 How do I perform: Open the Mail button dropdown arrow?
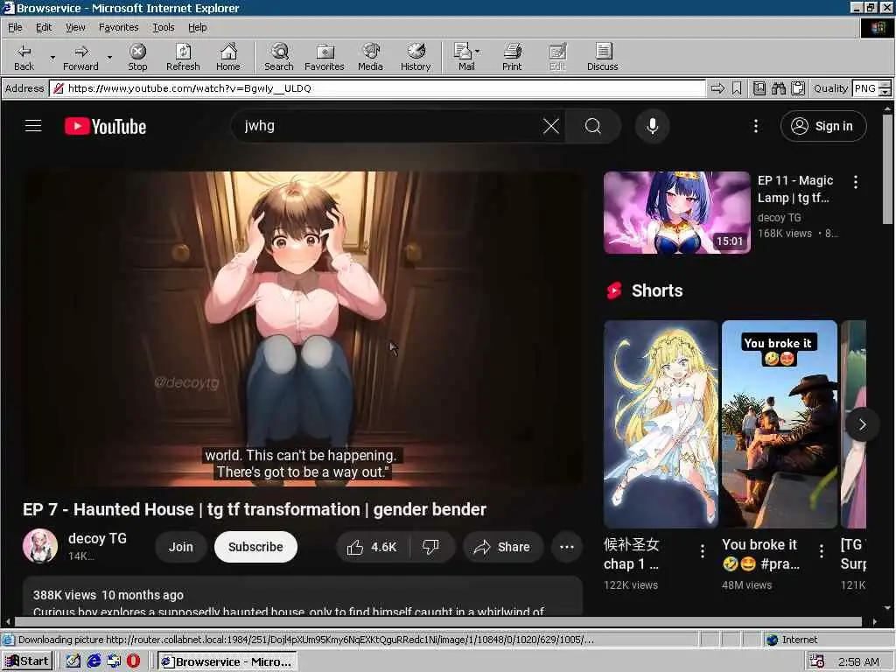(x=478, y=52)
